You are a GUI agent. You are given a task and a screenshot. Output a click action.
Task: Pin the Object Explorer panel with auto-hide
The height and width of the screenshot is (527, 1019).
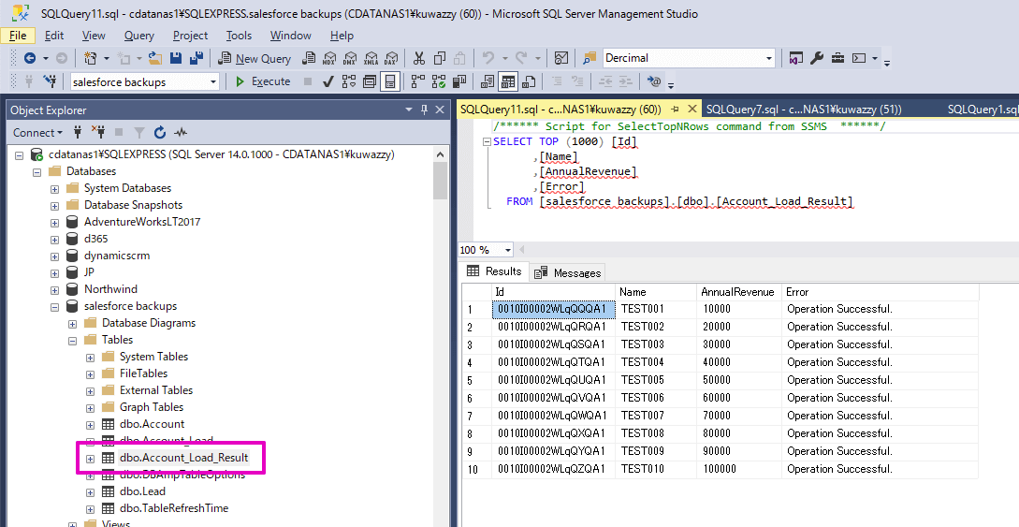pos(424,110)
